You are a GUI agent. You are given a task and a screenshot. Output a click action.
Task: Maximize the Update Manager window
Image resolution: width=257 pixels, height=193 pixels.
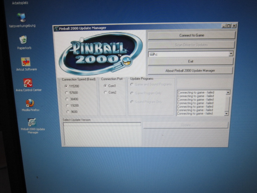coord(229,26)
